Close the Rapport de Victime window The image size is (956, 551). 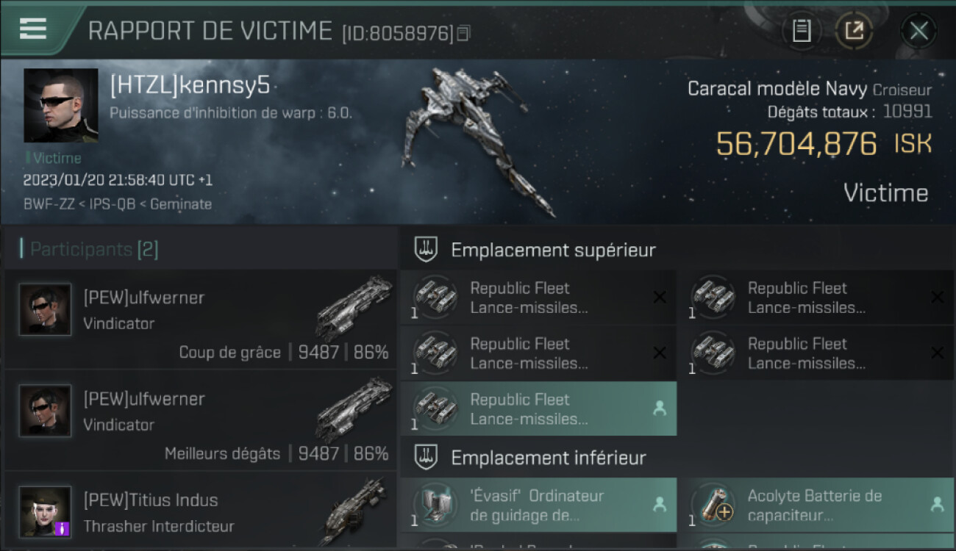tap(918, 31)
